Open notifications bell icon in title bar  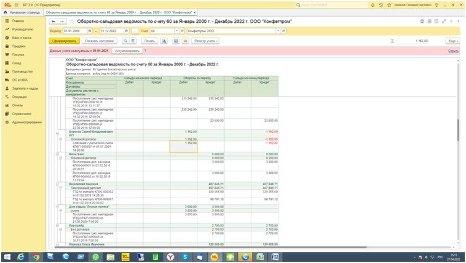[x=373, y=5]
